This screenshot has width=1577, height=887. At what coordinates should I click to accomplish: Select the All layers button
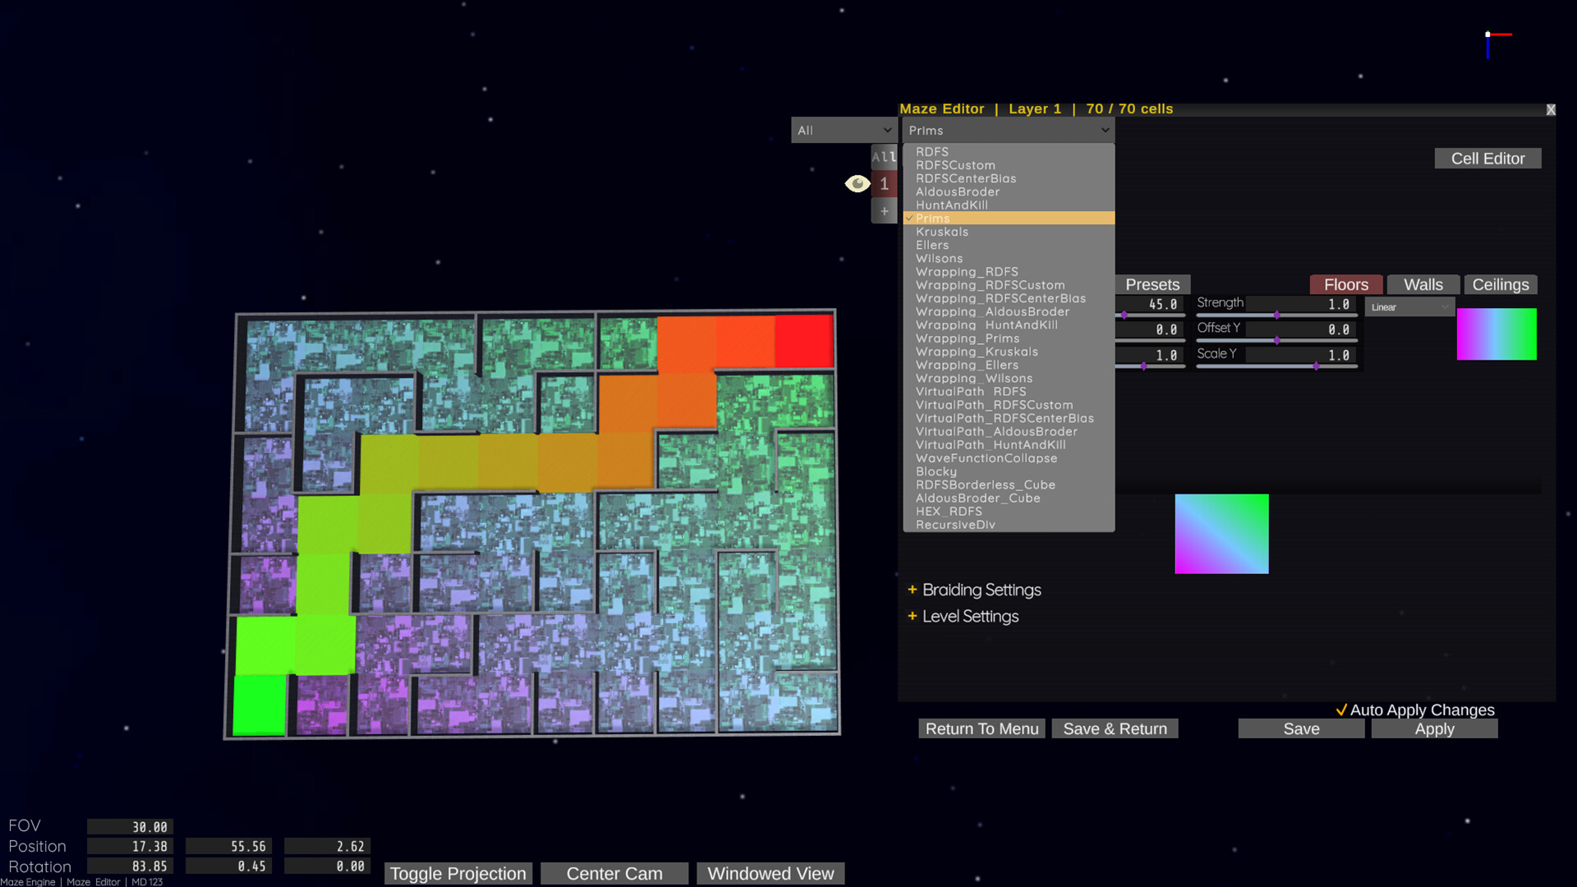click(884, 156)
